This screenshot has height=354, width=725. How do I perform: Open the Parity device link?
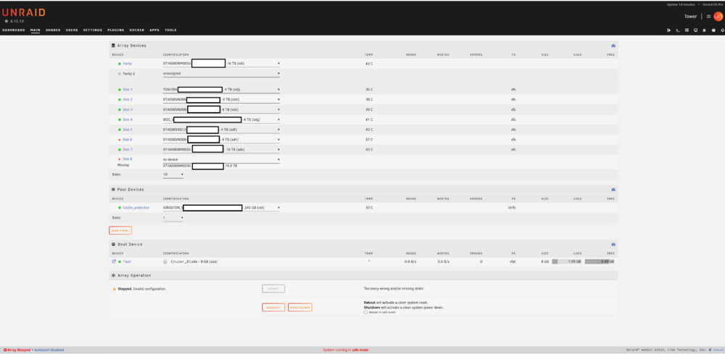click(x=127, y=64)
